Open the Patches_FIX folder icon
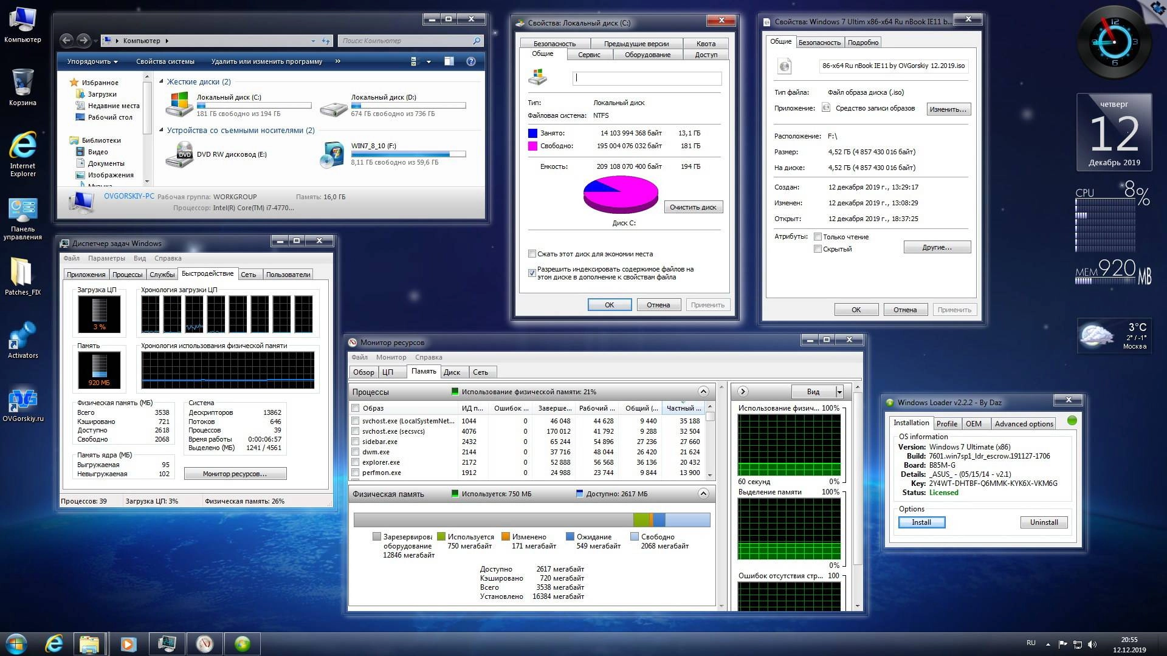Screen dimensions: 1167x656 [22, 276]
